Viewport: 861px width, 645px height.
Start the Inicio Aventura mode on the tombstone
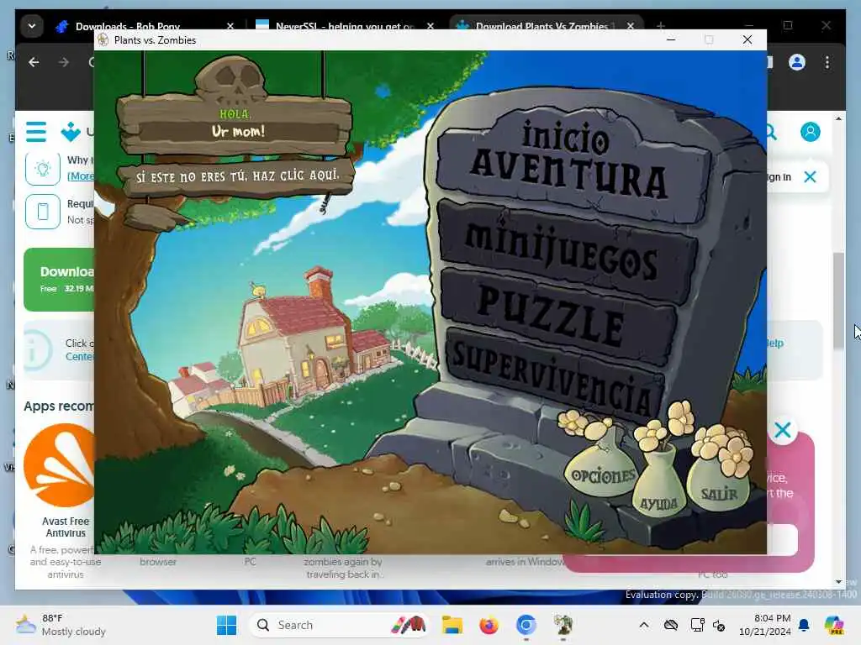[x=571, y=160]
